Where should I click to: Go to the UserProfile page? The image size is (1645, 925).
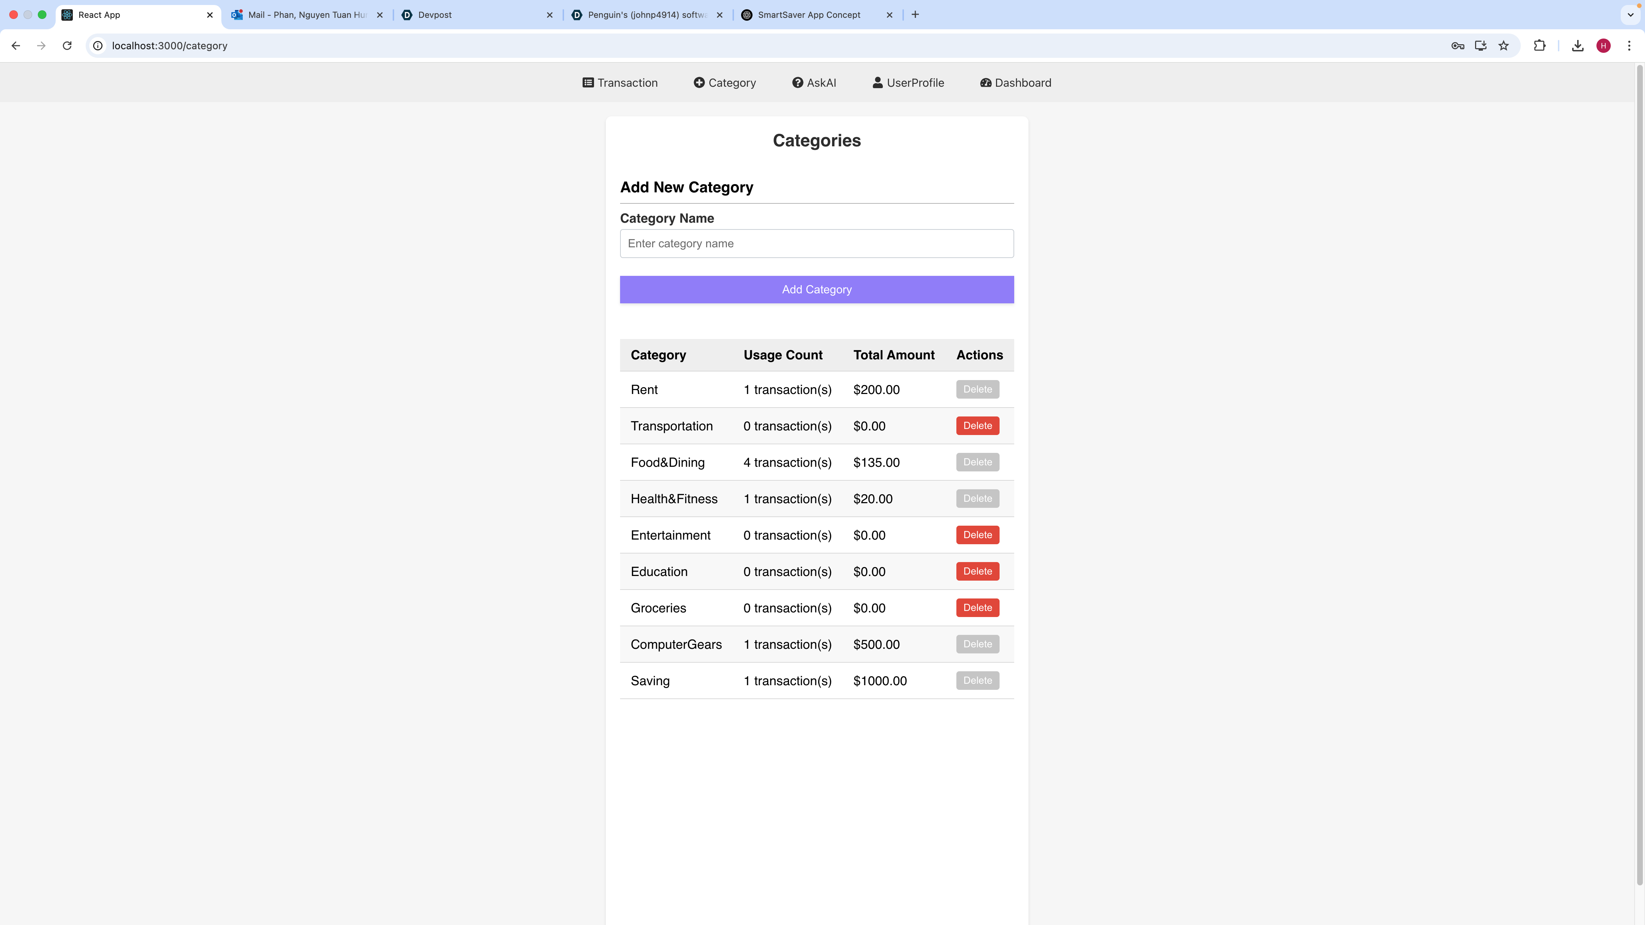pos(907,83)
